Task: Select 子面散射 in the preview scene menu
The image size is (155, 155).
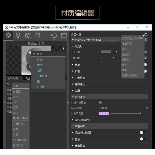Action: (42, 76)
